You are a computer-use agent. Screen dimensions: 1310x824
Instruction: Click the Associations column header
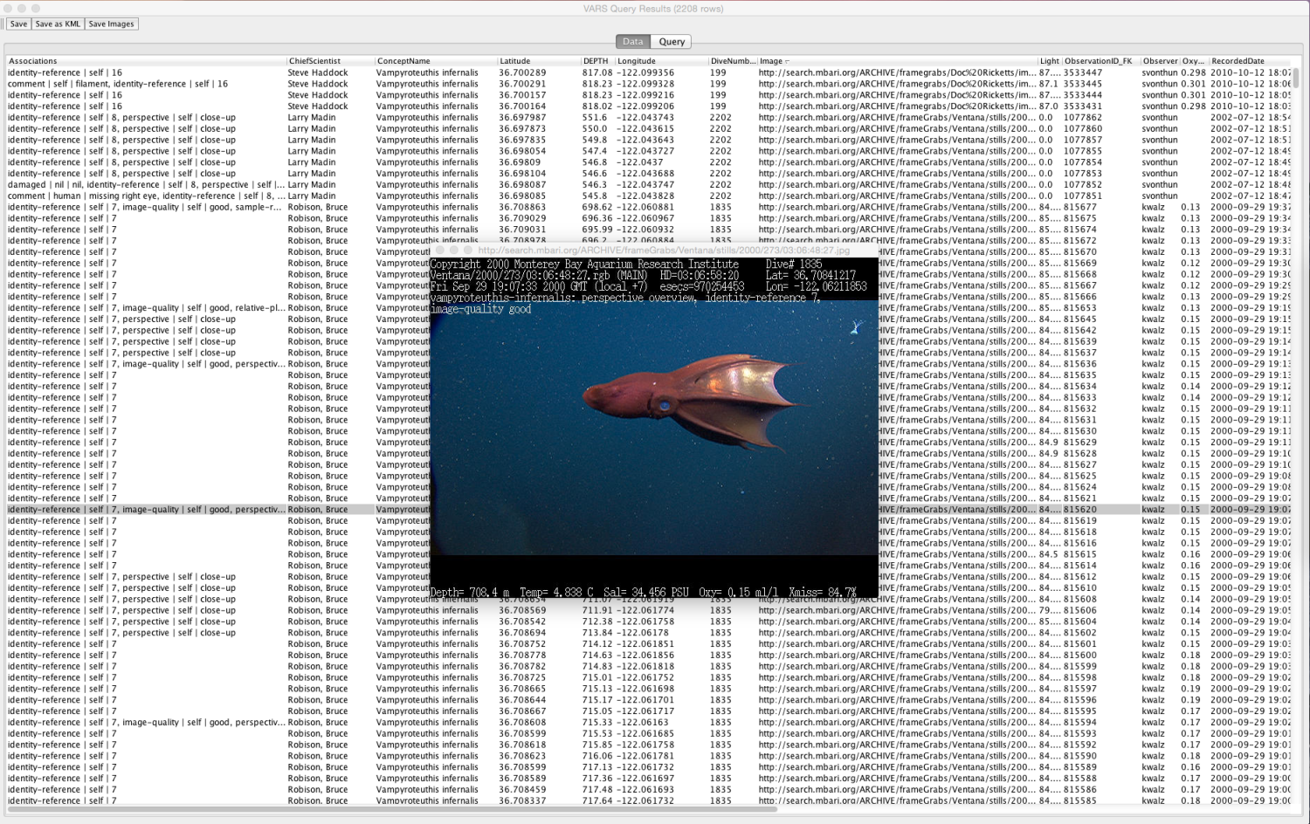pyautogui.click(x=32, y=61)
